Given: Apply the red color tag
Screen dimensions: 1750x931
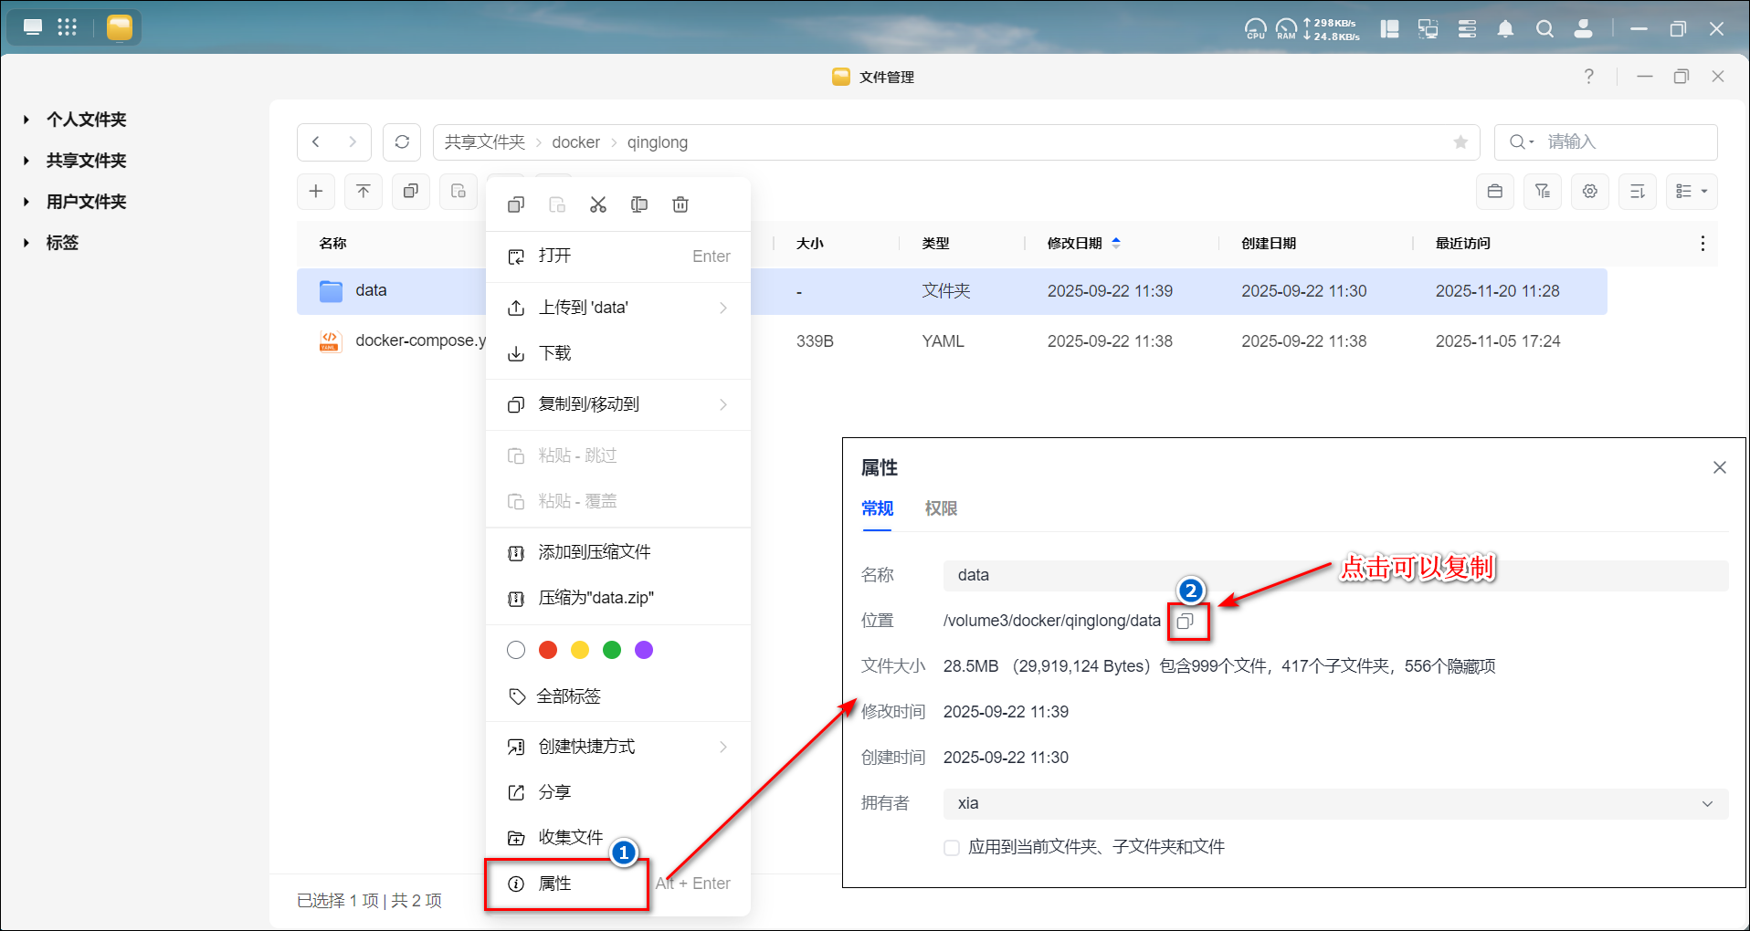Looking at the screenshot, I should click(548, 650).
